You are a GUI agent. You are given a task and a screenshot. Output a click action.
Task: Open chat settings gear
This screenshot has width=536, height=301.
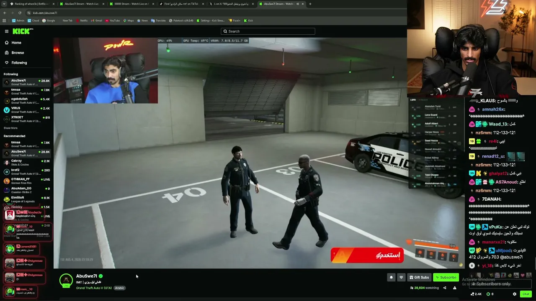pos(515,294)
